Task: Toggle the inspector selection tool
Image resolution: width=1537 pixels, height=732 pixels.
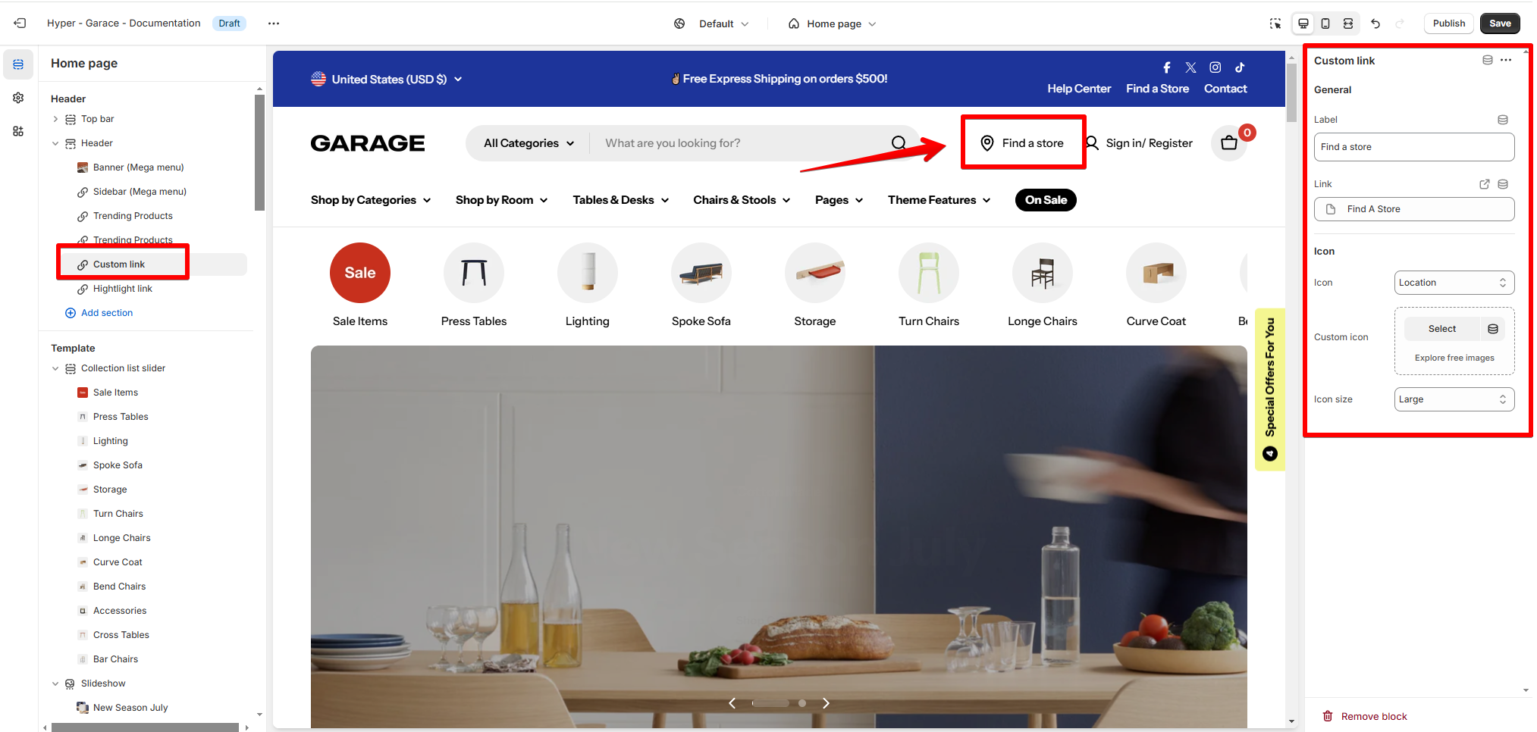Action: click(x=1275, y=23)
